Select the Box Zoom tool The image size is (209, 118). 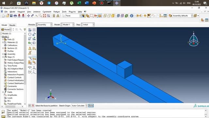(40, 16)
